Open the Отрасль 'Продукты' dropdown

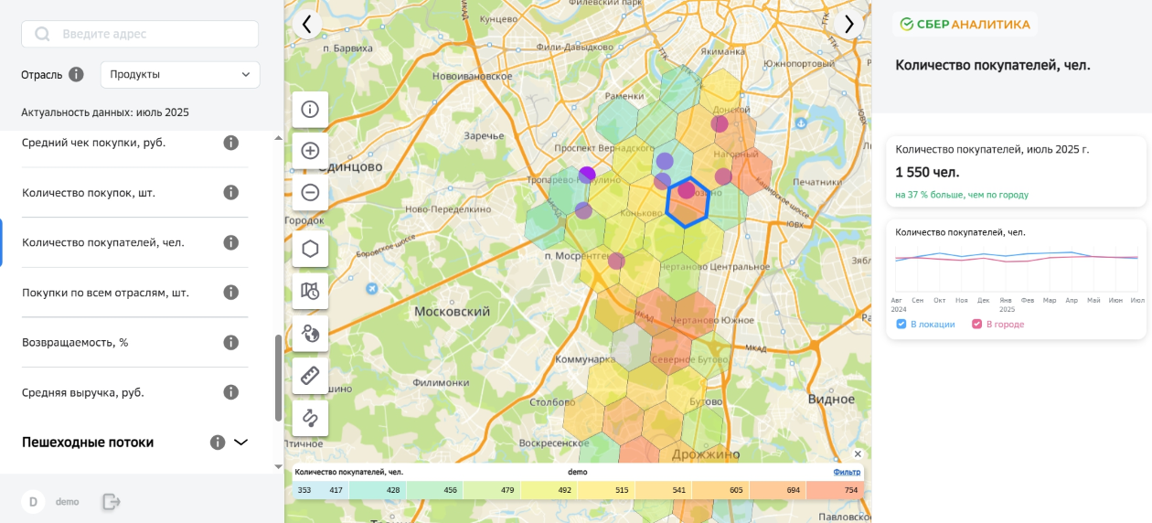pyautogui.click(x=180, y=75)
